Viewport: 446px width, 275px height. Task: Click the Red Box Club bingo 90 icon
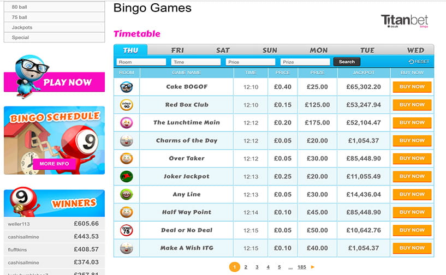[x=127, y=105]
